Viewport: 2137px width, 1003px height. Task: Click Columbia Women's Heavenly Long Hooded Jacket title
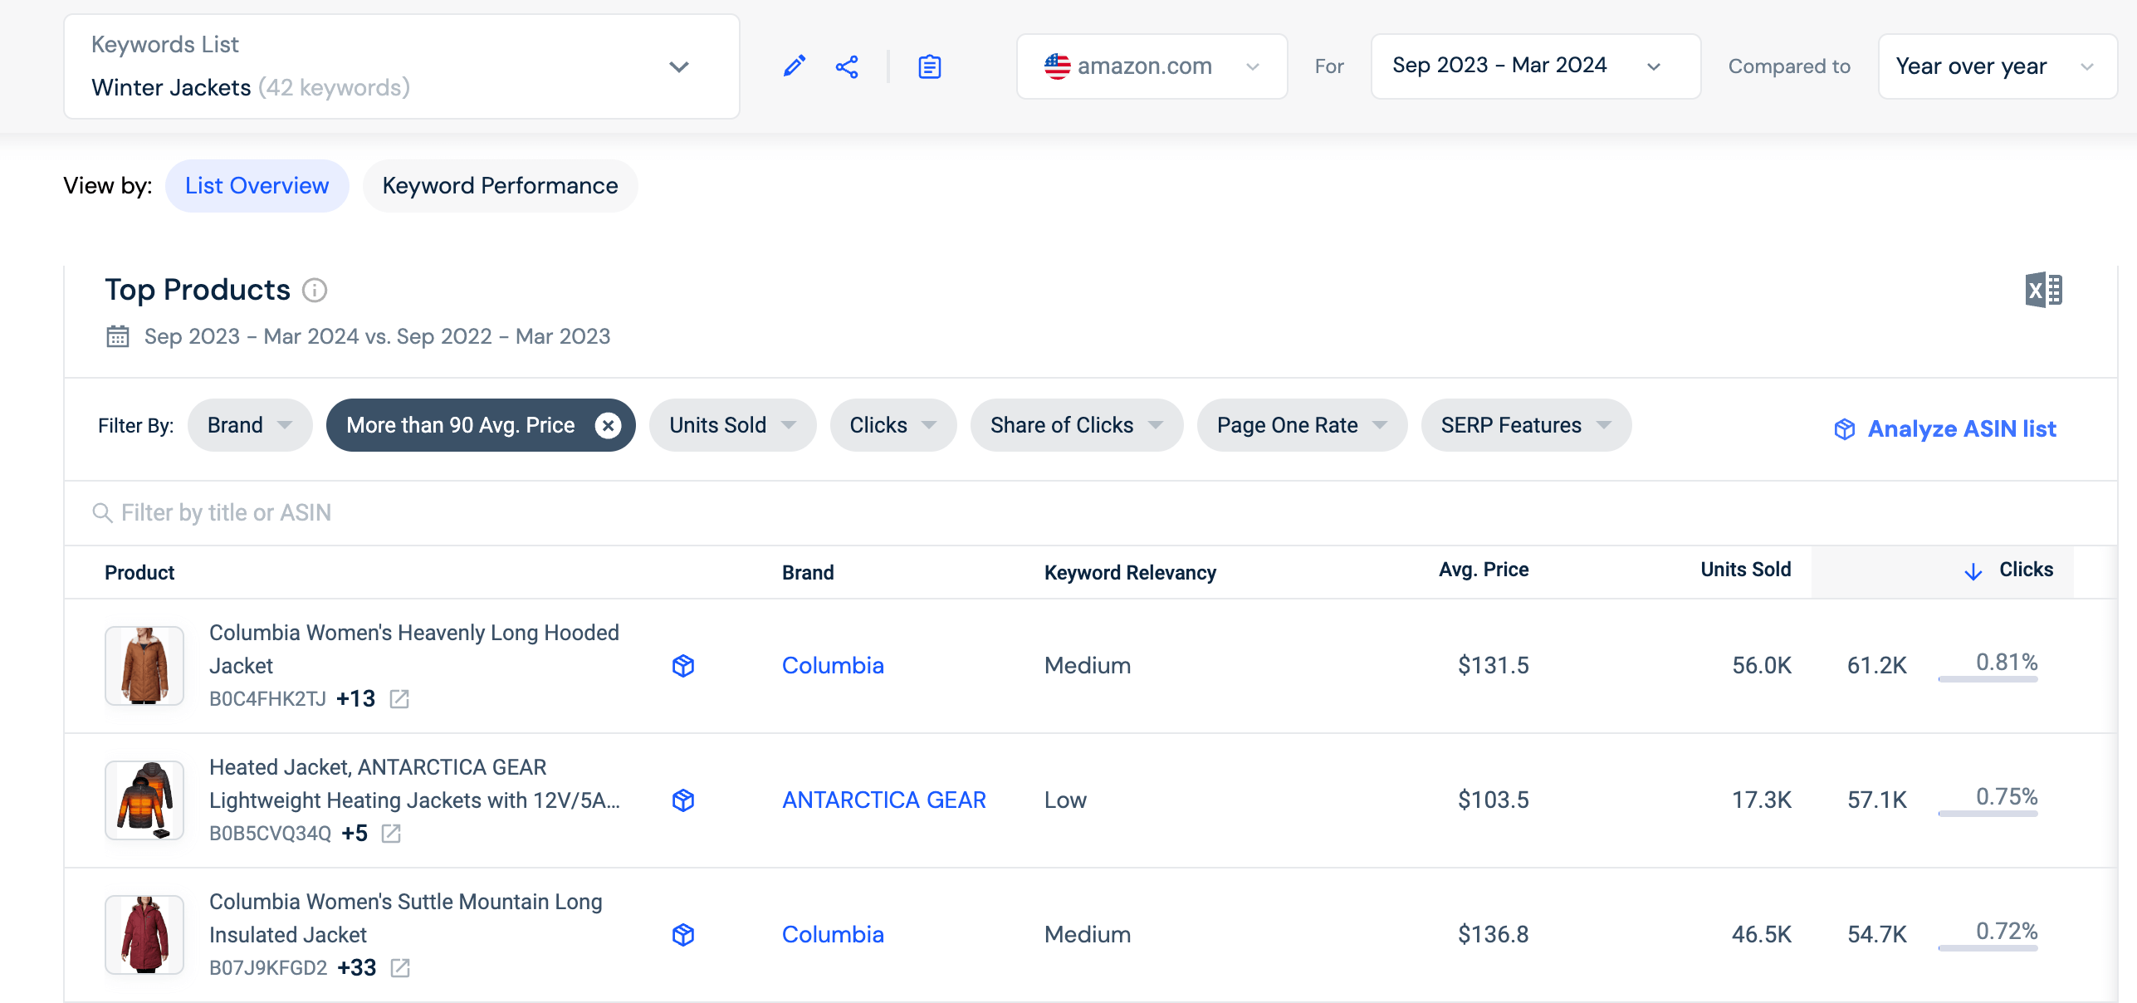coord(414,649)
